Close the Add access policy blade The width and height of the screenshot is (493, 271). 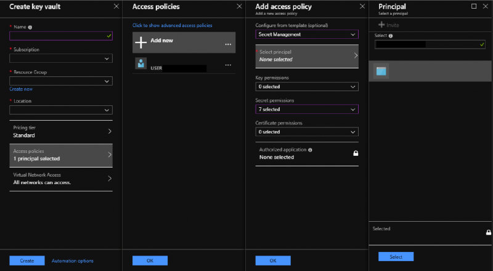click(362, 6)
